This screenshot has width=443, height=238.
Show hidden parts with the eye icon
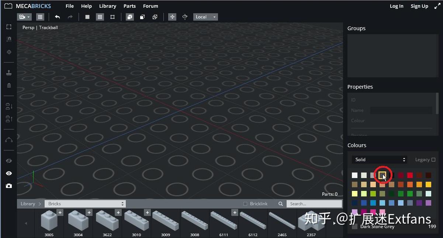tap(9, 173)
